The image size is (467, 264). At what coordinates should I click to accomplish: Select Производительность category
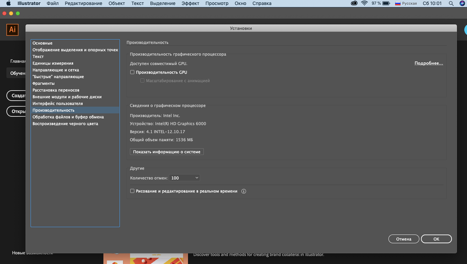(75, 110)
